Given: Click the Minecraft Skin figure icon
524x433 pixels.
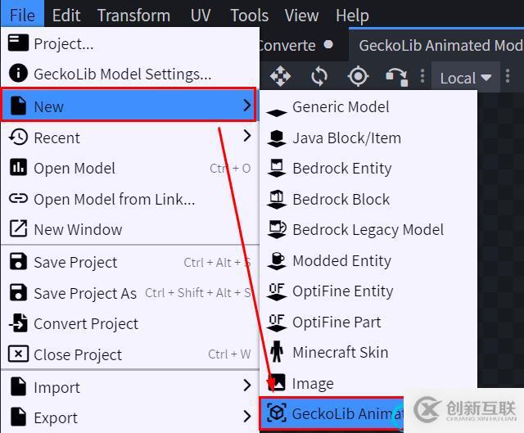Looking at the screenshot, I should pyautogui.click(x=277, y=353).
